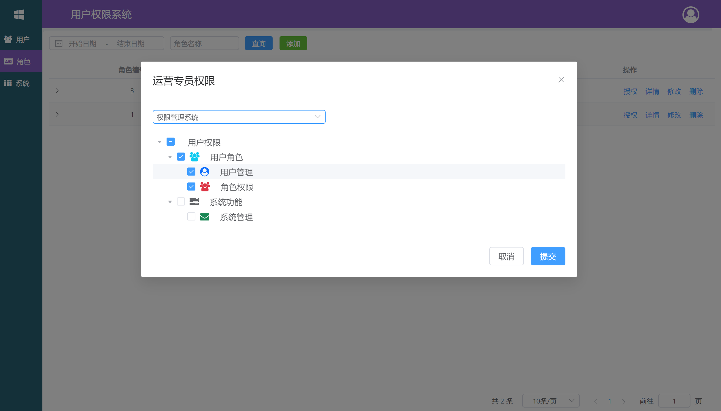
Task: Uncheck the 用户管理 checkbox
Action: click(x=191, y=172)
